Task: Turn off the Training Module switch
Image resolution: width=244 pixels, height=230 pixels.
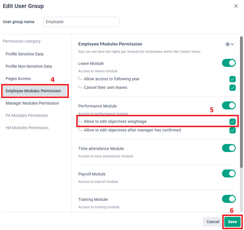Action: (x=229, y=199)
